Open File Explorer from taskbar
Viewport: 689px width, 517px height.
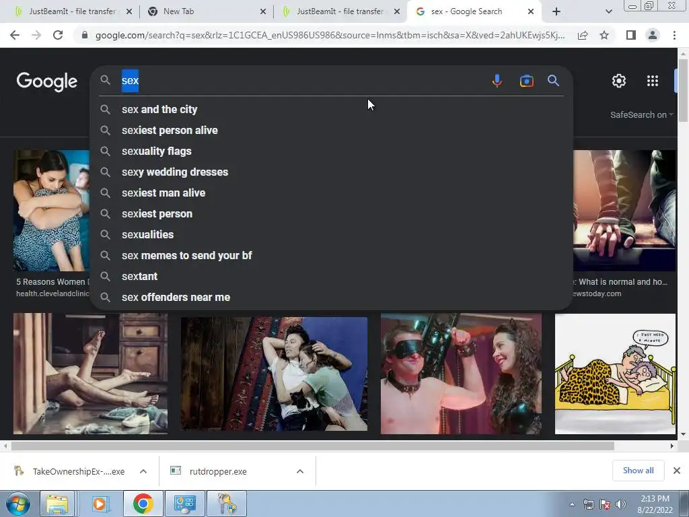coord(57,504)
